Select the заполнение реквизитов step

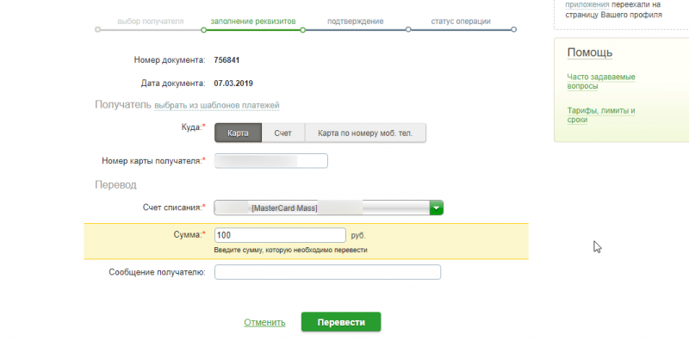click(x=253, y=21)
